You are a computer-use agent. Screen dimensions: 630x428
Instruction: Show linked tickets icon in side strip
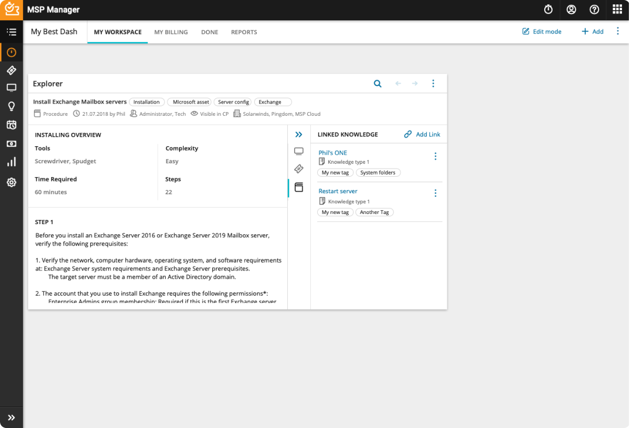[298, 169]
